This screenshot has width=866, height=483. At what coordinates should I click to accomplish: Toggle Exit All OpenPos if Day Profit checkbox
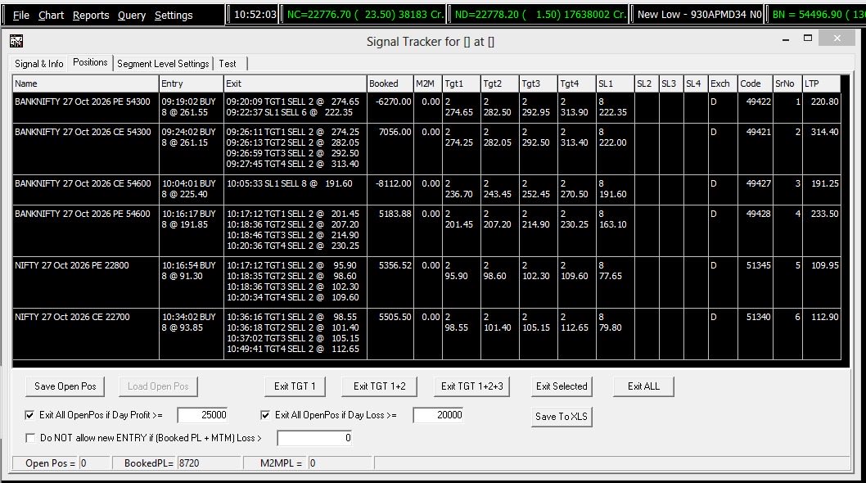29,415
